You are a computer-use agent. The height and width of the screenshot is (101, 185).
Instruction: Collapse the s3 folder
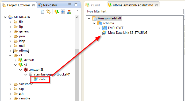click(10, 56)
